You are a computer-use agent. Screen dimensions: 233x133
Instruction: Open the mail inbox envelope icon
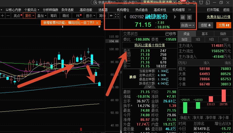point(180,2)
